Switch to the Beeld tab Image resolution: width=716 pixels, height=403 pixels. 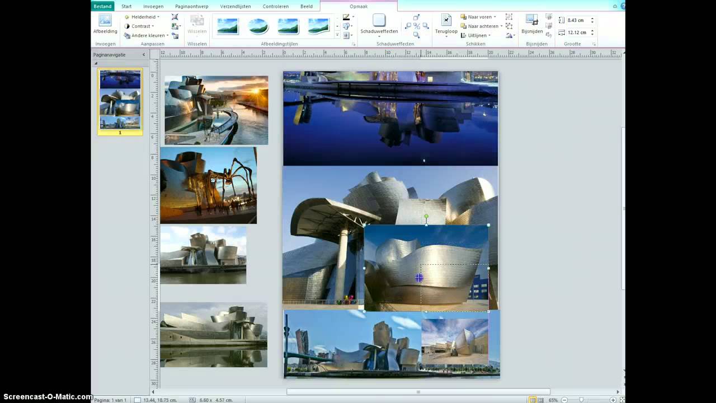(307, 6)
